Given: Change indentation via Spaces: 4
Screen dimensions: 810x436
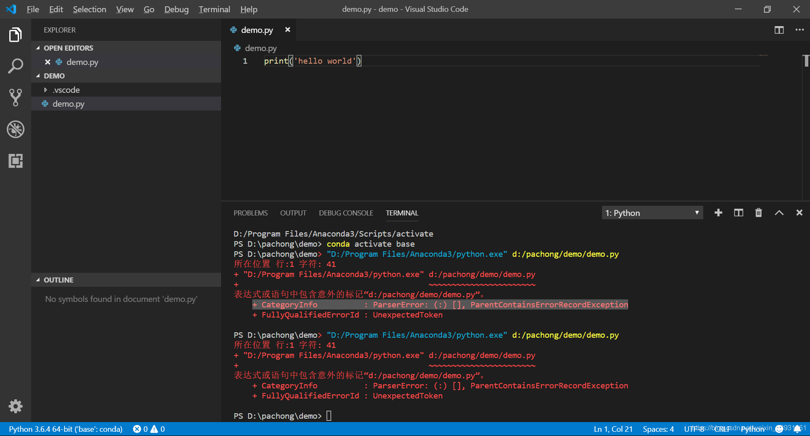Looking at the screenshot, I should tap(658, 429).
